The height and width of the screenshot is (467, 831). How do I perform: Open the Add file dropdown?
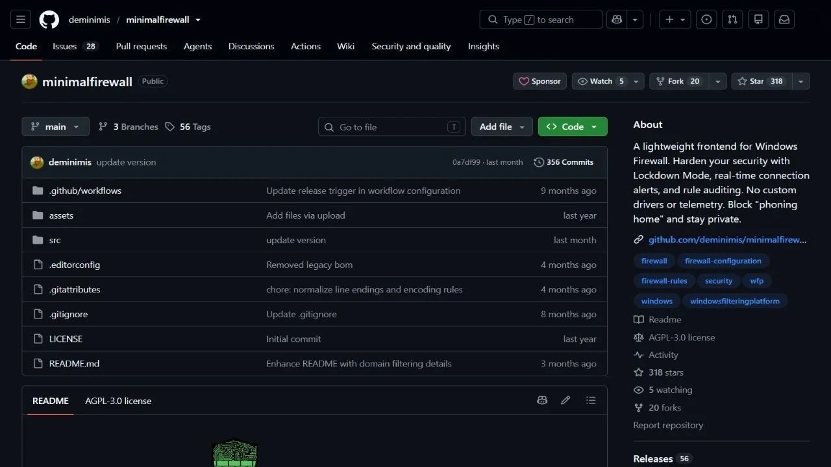(502, 126)
